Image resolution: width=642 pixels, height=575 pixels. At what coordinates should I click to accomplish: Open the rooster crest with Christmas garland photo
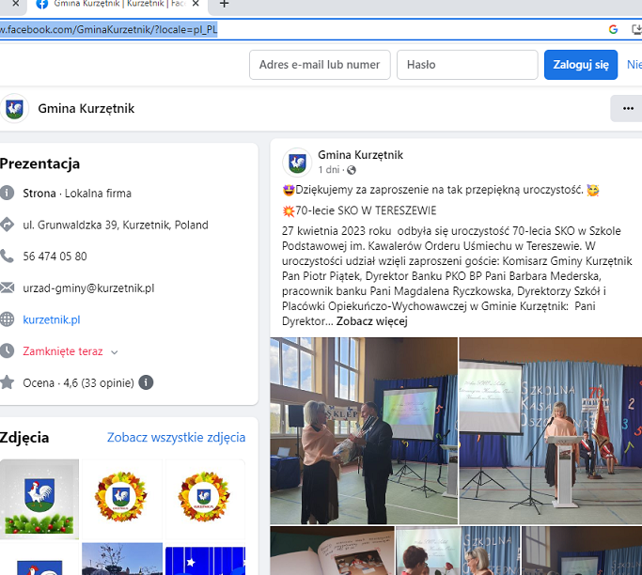(39, 499)
